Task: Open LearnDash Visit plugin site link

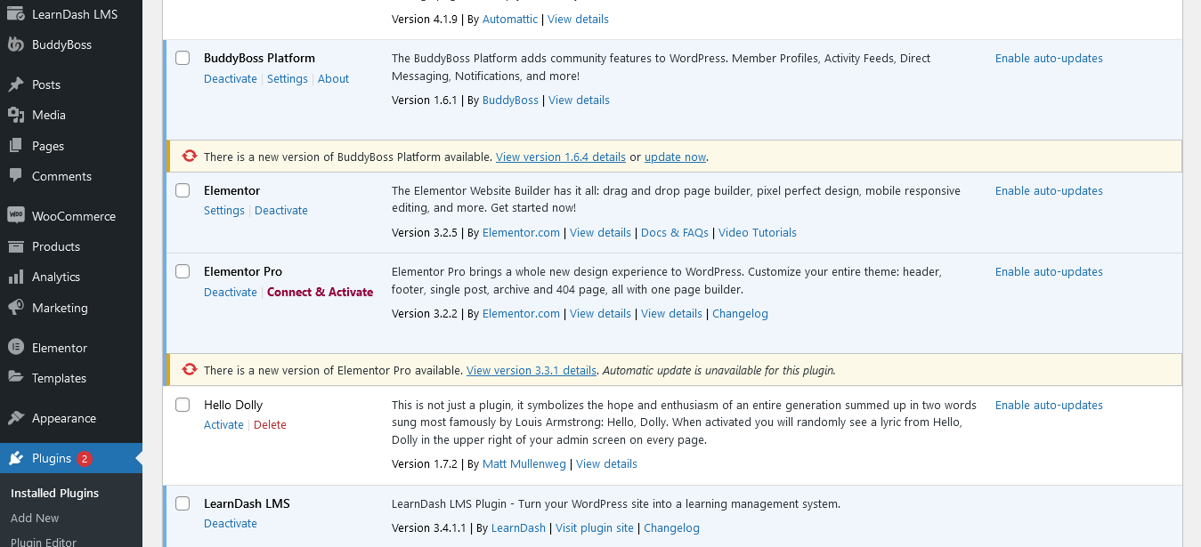Action: [x=595, y=527]
